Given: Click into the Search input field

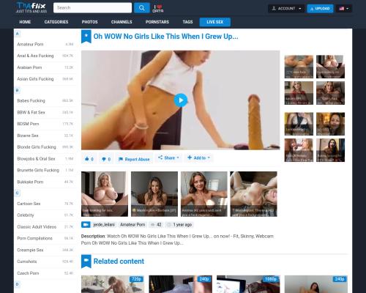Looking at the screenshot, I should pyautogui.click(x=92, y=8).
